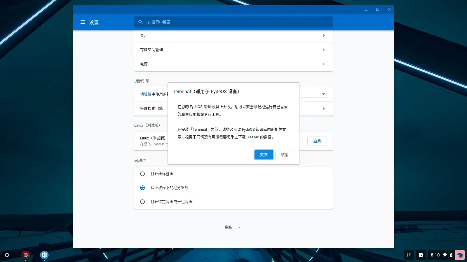Open the Settings hamburger menu
Viewport: 467px width, 262px height.
(x=83, y=22)
